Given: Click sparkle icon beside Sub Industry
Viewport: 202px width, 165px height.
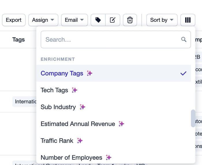Looking at the screenshot, I should point(83,107).
